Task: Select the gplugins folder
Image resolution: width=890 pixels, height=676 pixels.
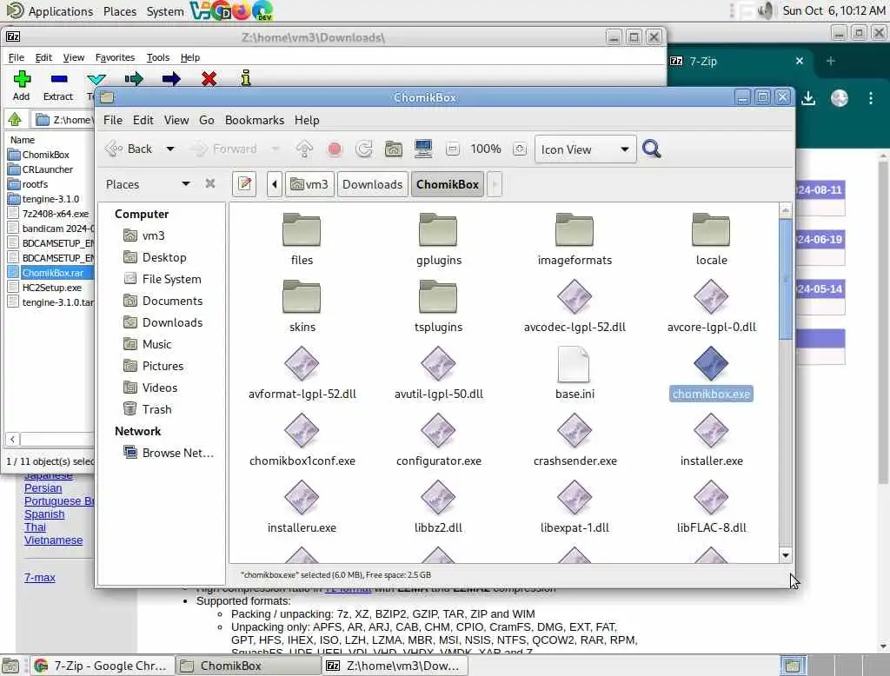Action: (438, 239)
